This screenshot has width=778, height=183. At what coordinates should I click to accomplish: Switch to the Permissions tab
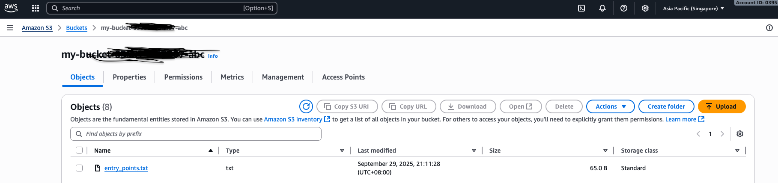click(183, 77)
